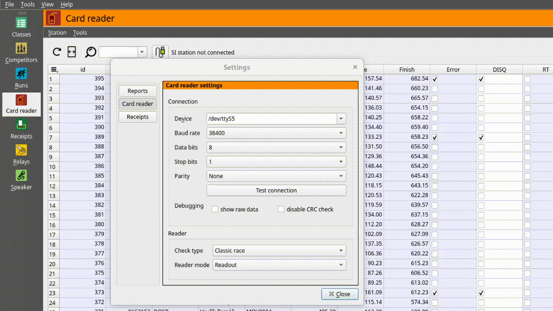553x311 pixels.
Task: Click the Test connection button
Action: tap(276, 190)
